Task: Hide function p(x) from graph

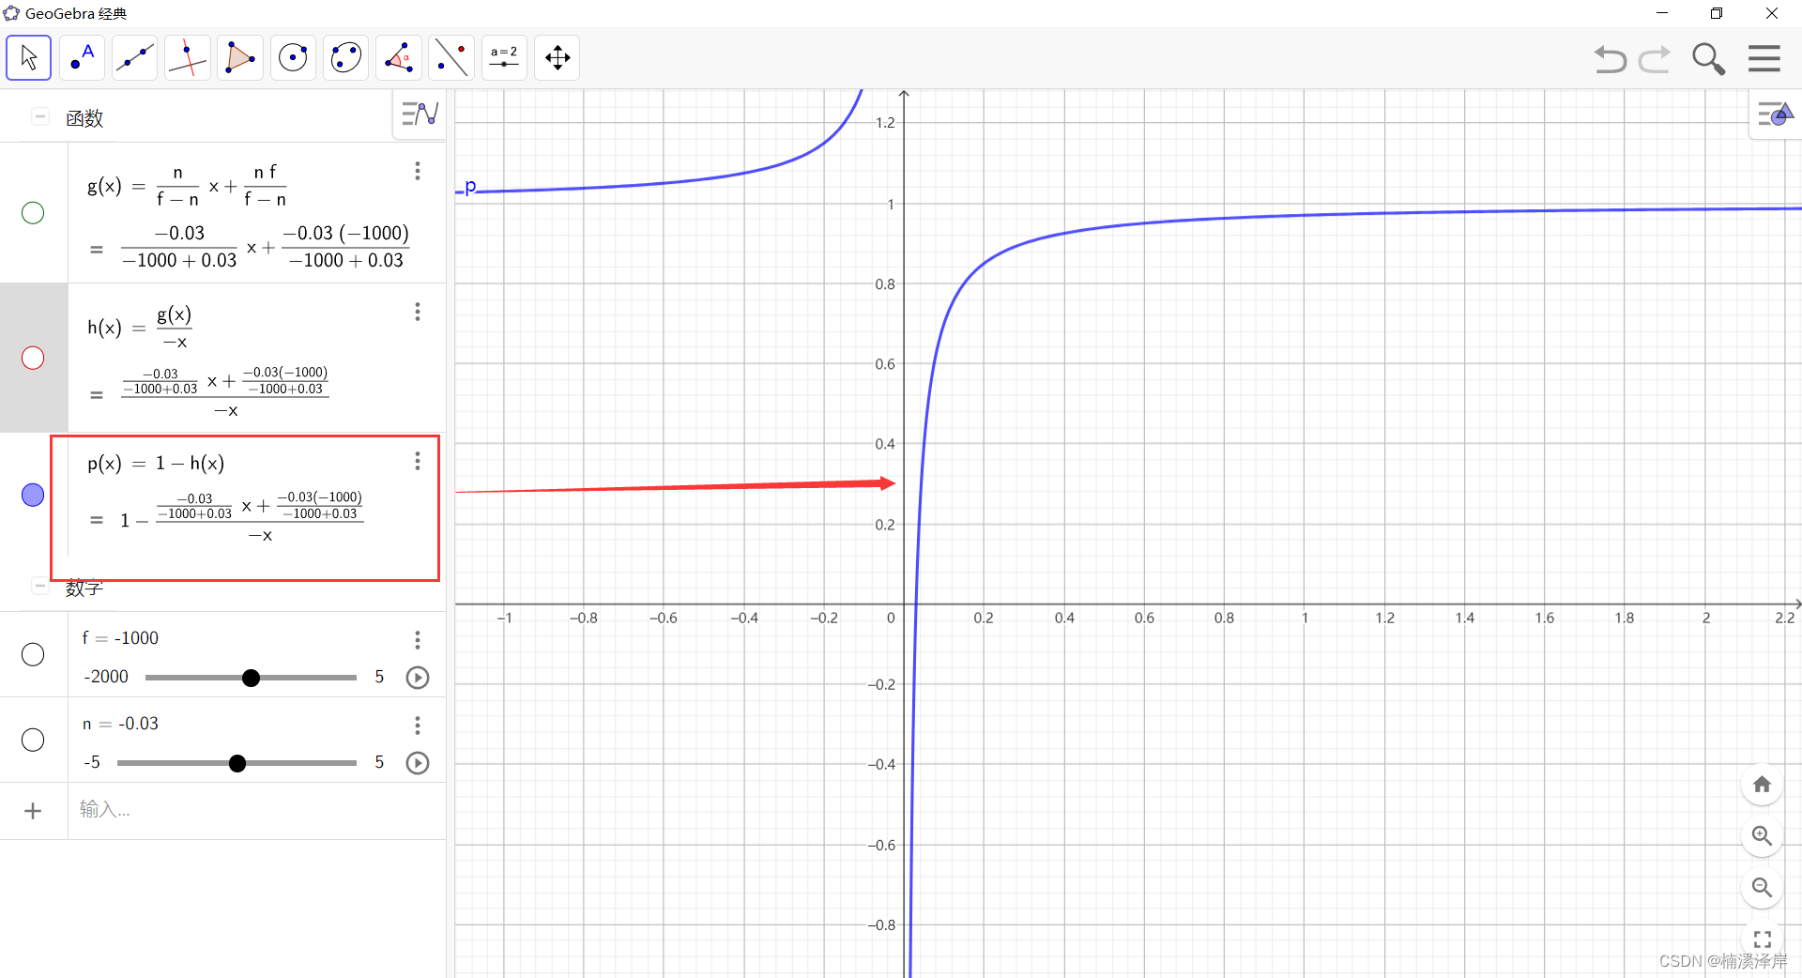Action: click(33, 495)
